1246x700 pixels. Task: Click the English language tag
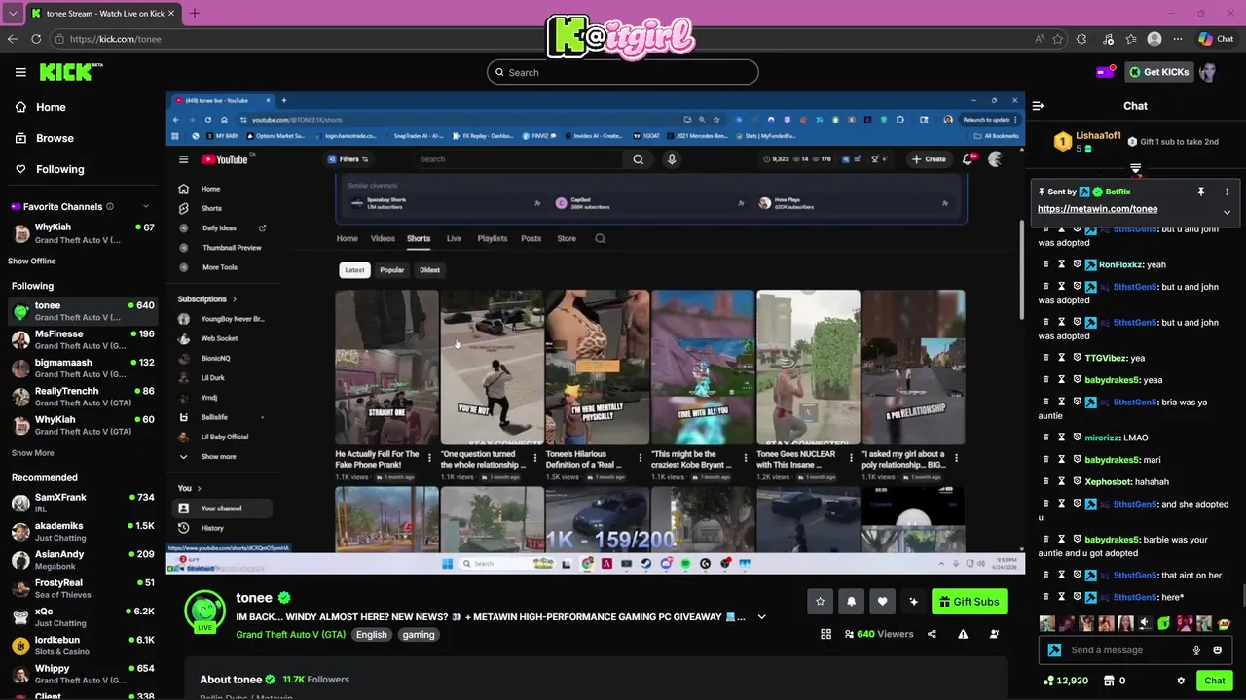[x=371, y=634]
